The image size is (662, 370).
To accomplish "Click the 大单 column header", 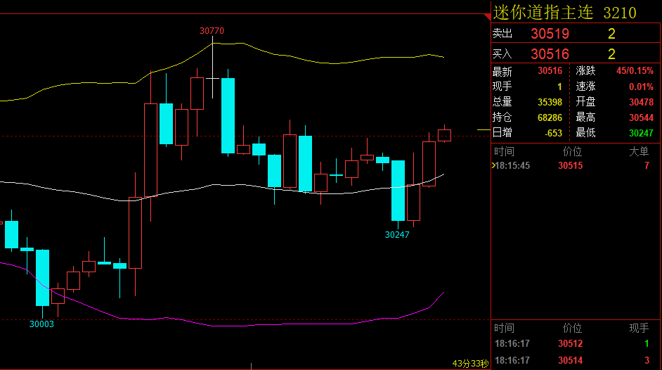I will [639, 152].
